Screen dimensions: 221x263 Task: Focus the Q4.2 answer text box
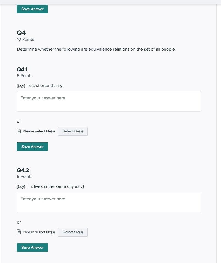pyautogui.click(x=109, y=202)
